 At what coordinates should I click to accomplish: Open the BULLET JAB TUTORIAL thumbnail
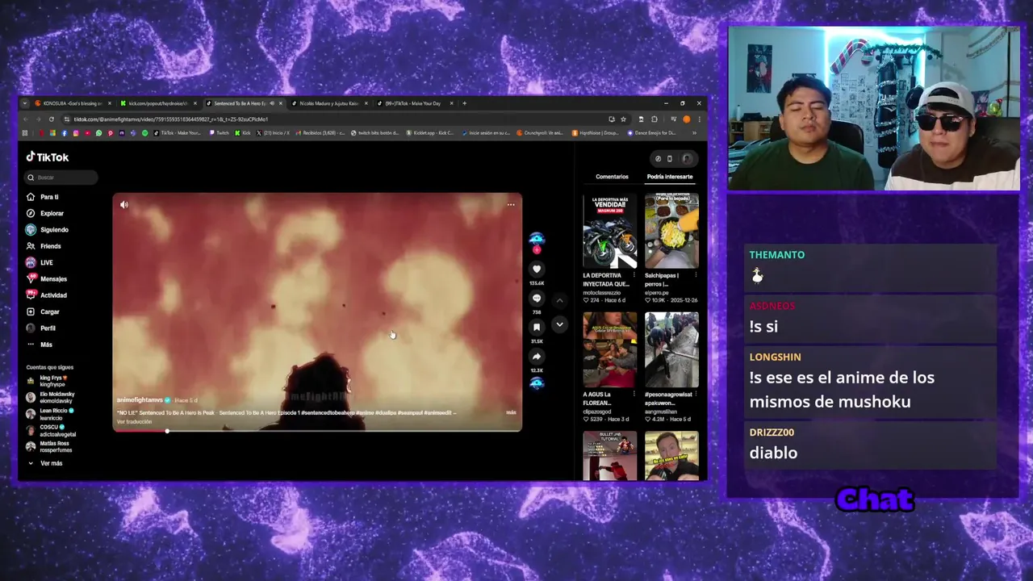pos(610,456)
